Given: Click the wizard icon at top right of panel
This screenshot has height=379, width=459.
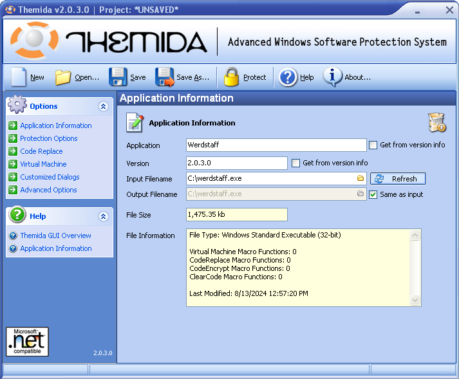Looking at the screenshot, I should (436, 122).
